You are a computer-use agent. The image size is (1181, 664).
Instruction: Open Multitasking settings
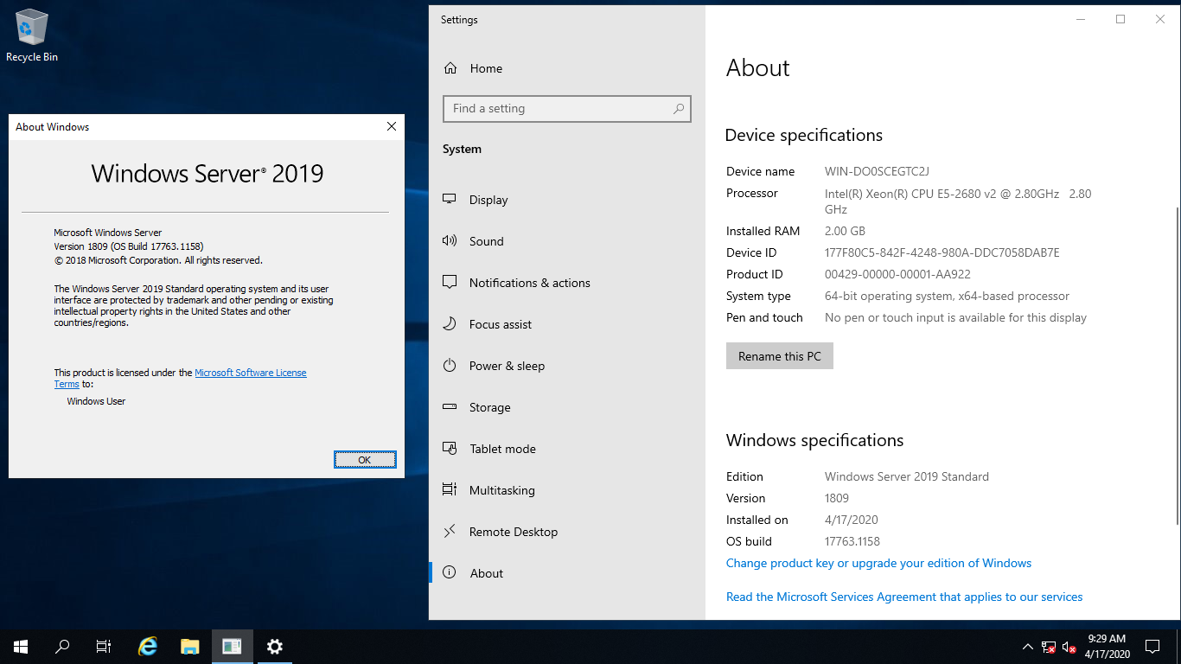567,490
